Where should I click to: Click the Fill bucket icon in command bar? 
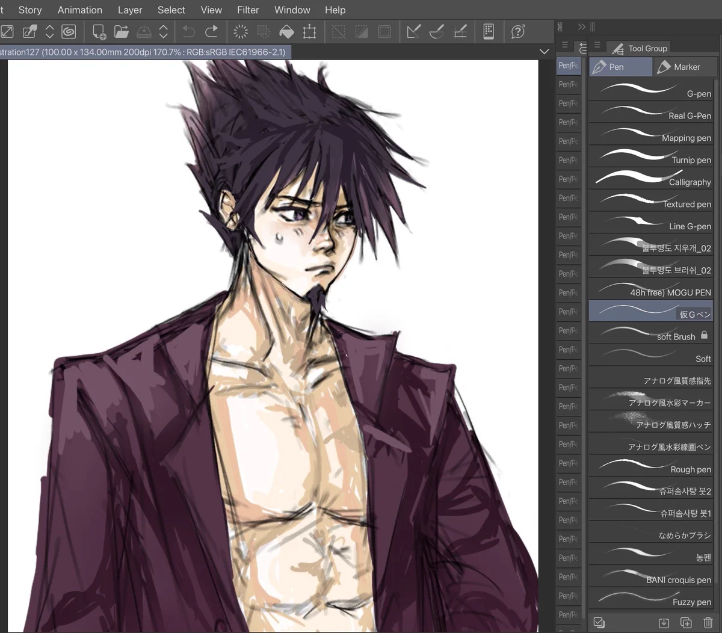click(287, 31)
